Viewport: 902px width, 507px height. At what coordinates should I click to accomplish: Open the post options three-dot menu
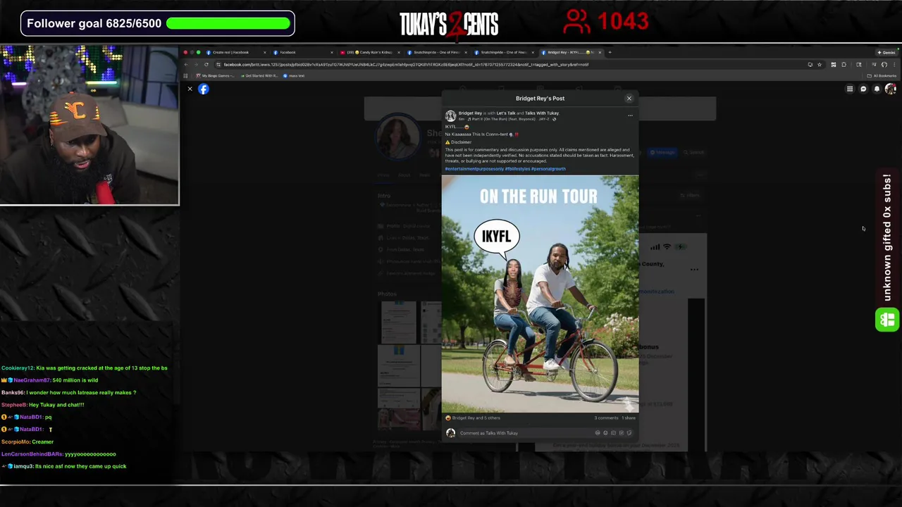pyautogui.click(x=630, y=115)
